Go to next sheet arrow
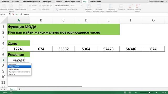Viewport: 168px width, 94px height. (5, 89)
